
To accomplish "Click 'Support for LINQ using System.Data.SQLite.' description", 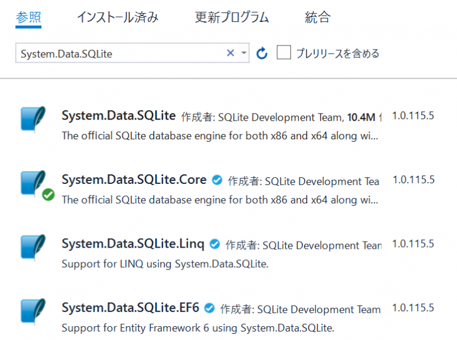I will (x=165, y=264).
